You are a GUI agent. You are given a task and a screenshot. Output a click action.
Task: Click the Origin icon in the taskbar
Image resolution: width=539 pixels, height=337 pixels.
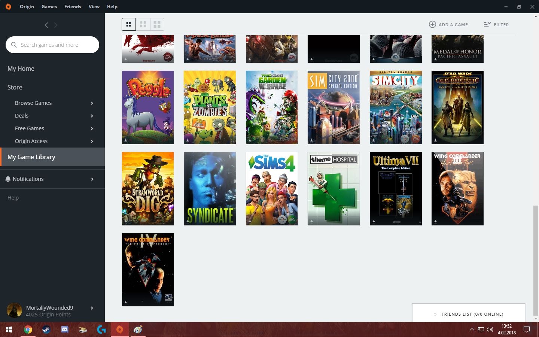[120, 330]
